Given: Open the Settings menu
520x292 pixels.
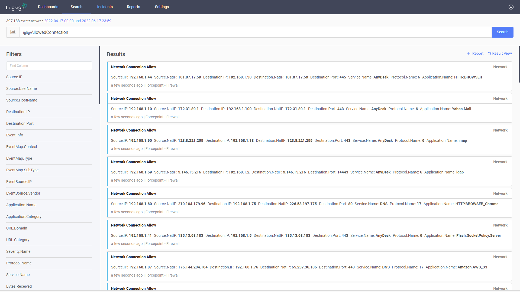Looking at the screenshot, I should [x=162, y=7].
